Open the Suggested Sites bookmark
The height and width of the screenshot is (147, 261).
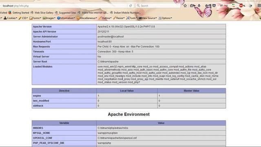pos(65,13)
